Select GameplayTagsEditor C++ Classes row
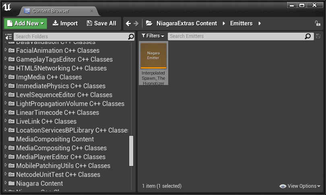 click(x=66, y=59)
